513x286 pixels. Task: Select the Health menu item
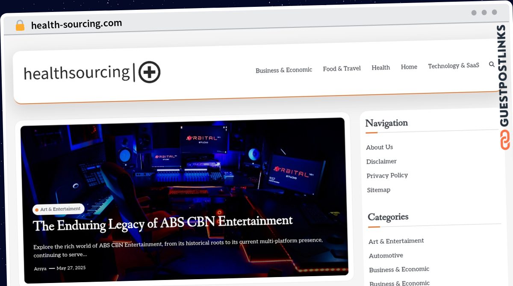380,67
